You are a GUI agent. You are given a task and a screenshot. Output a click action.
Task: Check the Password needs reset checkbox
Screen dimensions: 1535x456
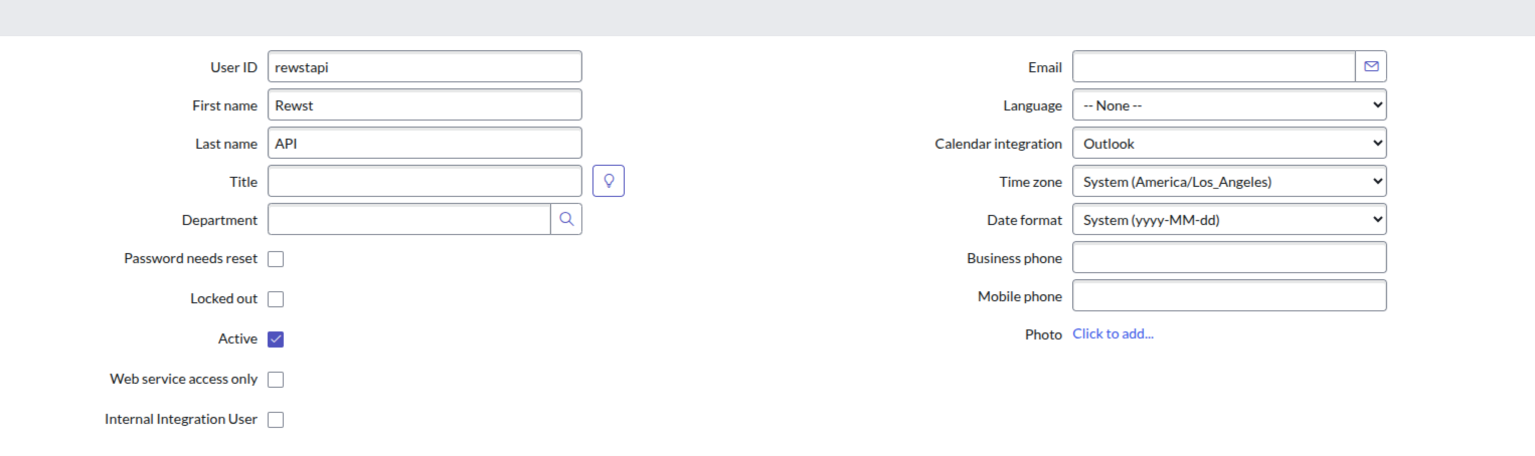275,259
